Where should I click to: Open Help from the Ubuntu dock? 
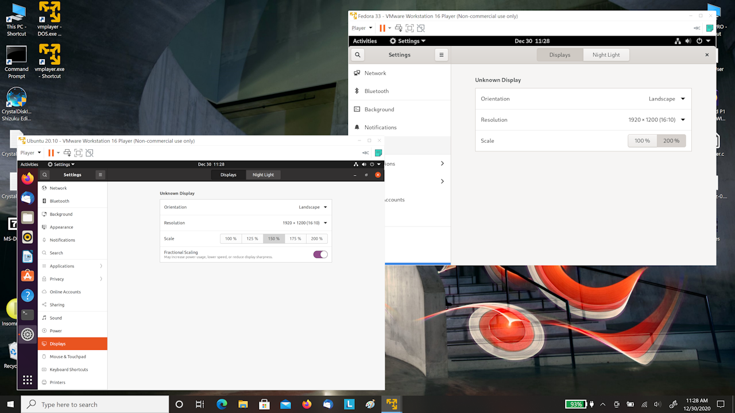(x=28, y=295)
